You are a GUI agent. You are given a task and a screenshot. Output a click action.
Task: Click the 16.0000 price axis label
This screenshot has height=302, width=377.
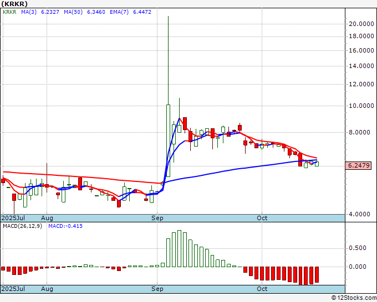pos(361,50)
